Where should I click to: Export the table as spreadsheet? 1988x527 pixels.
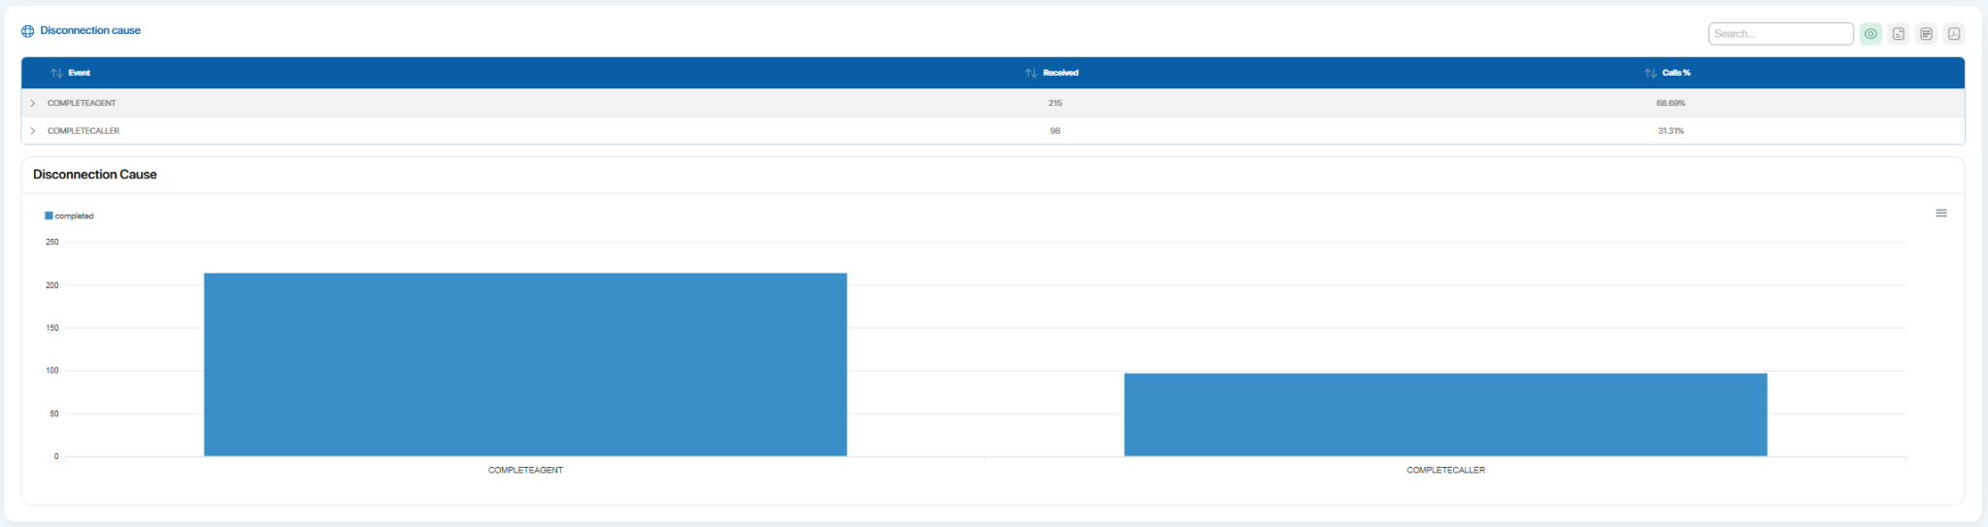[1927, 34]
